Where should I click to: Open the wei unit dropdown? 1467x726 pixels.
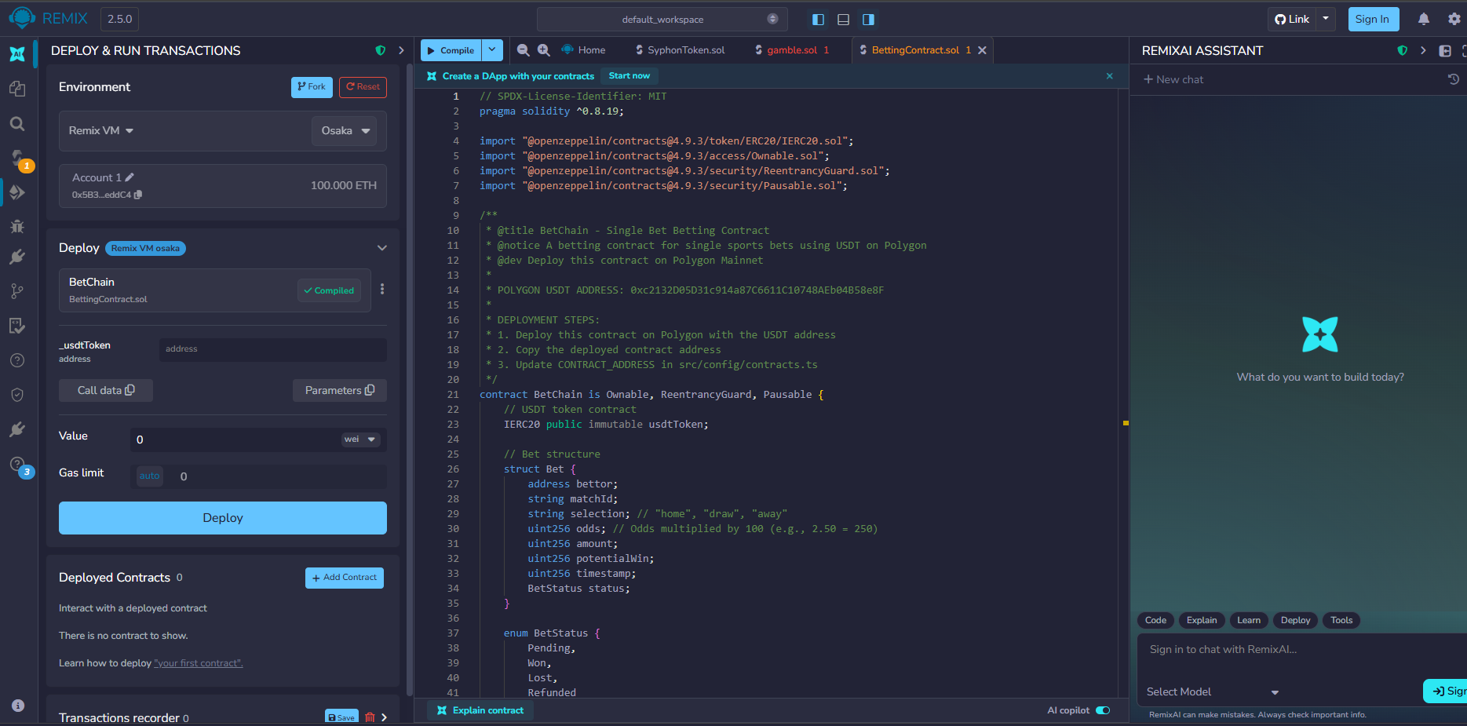[360, 440]
